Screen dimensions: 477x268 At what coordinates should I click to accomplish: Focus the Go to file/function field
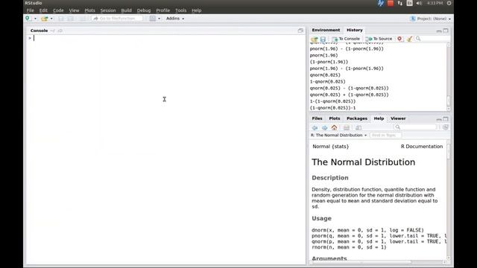point(117,19)
